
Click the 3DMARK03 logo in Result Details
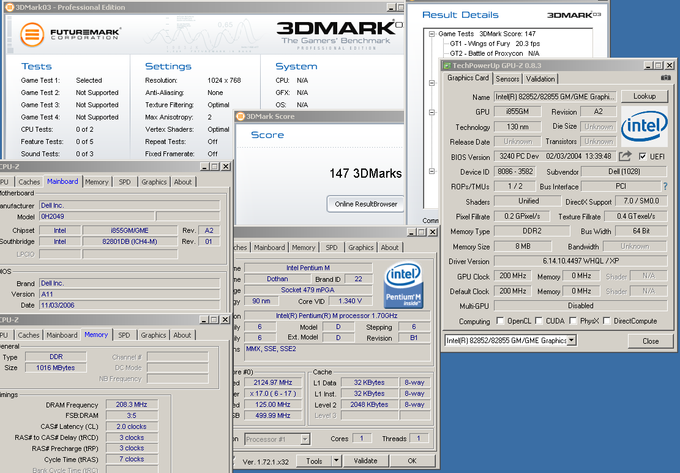coord(574,15)
